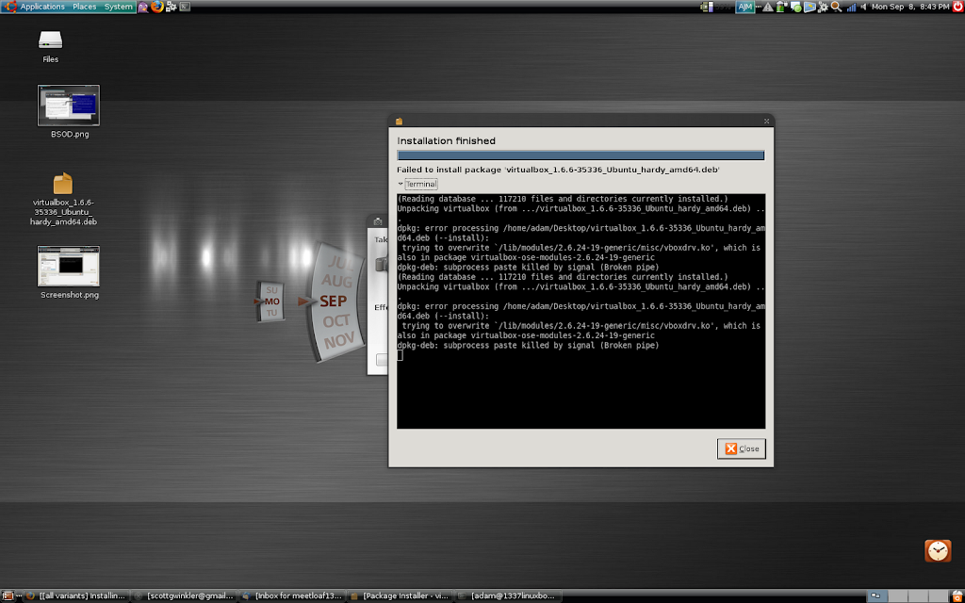Open the Places menu
The width and height of the screenshot is (965, 603).
click(85, 7)
